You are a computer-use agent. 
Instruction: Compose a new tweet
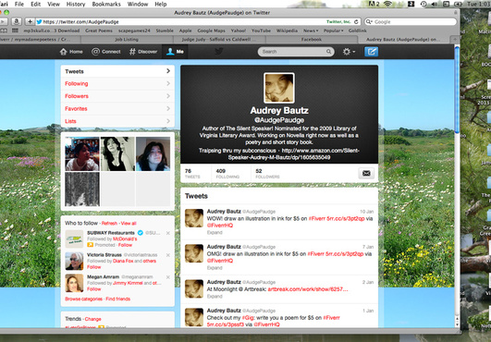pos(371,52)
